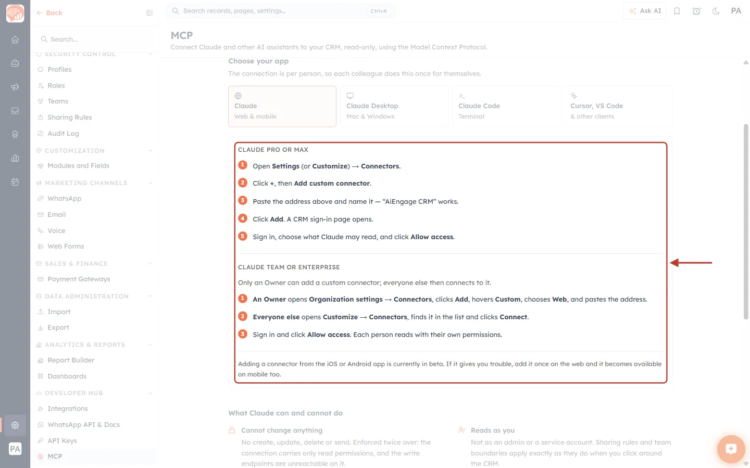Click the AiEngage logo icon
Screen dimensions: 750x468
click(x=15, y=14)
